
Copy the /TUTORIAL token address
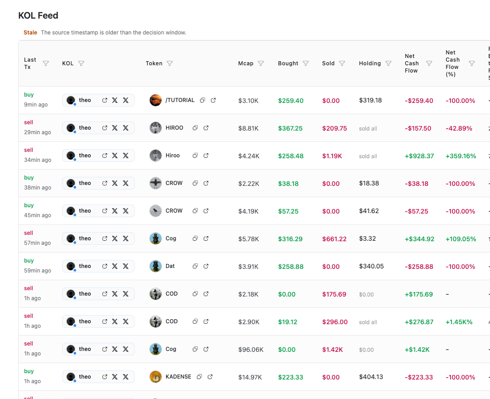[x=202, y=100]
